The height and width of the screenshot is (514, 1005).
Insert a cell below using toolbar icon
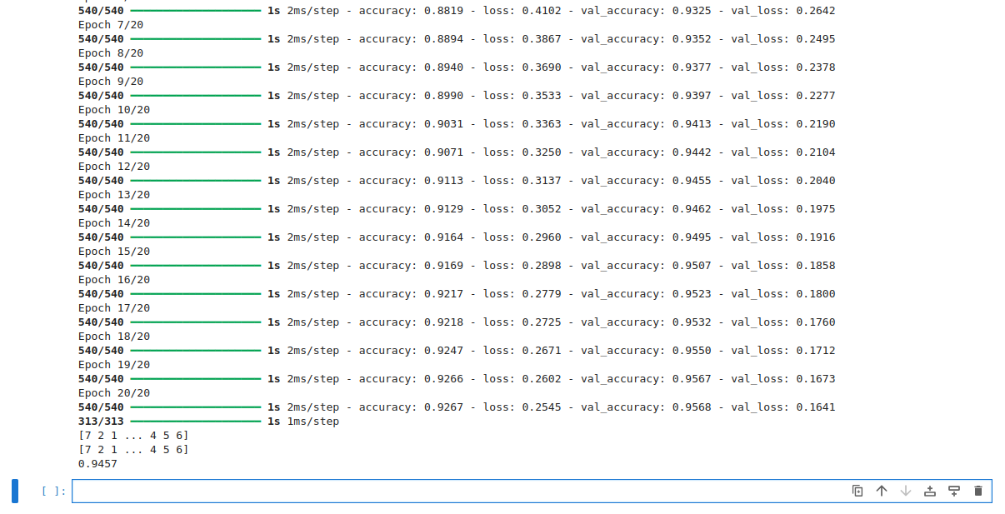coord(953,491)
